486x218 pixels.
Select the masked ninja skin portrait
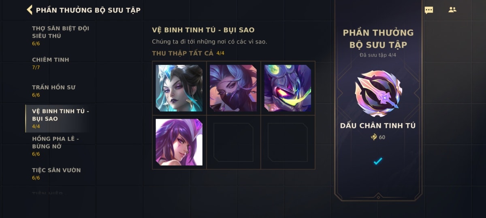[233, 88]
